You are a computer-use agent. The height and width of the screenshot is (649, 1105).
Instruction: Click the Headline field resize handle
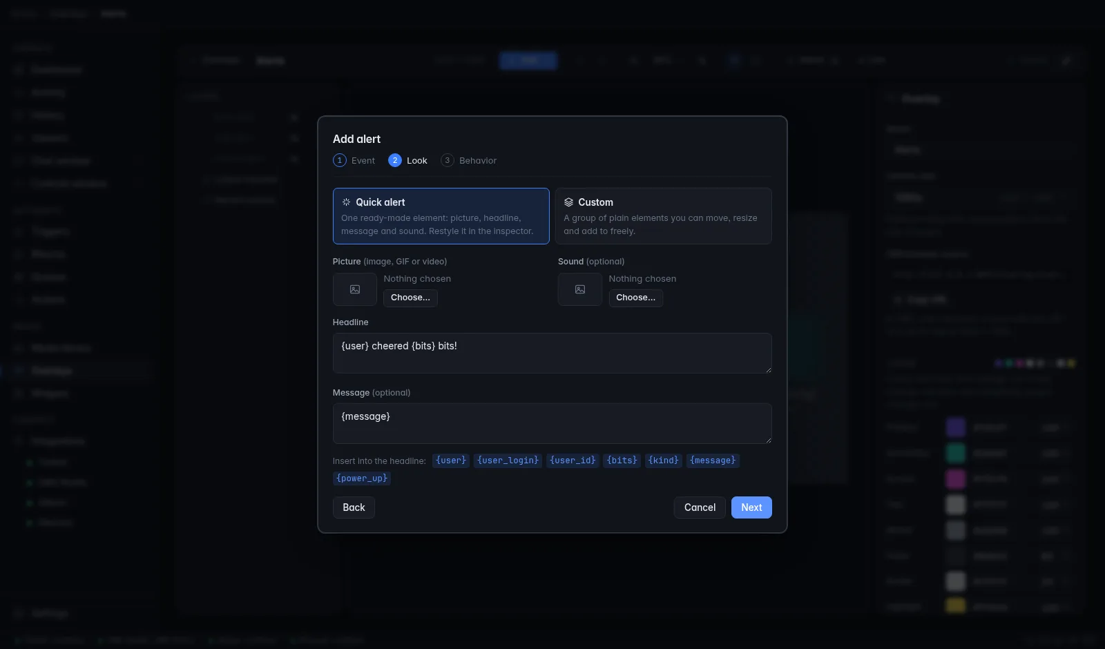coord(768,369)
